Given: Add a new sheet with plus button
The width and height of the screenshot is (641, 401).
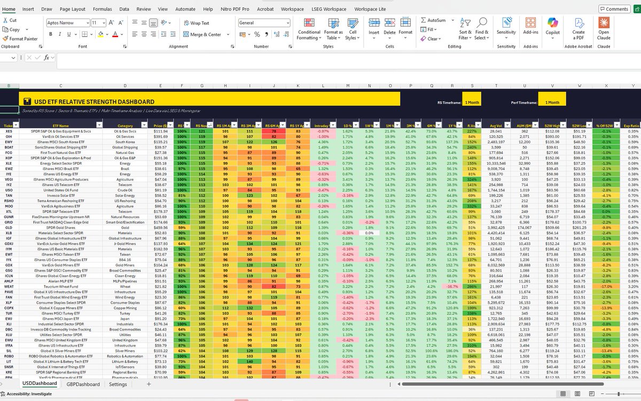Looking at the screenshot, I should [x=149, y=384].
